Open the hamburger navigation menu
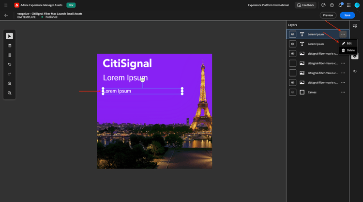The height and width of the screenshot is (202, 363). (x=6, y=5)
